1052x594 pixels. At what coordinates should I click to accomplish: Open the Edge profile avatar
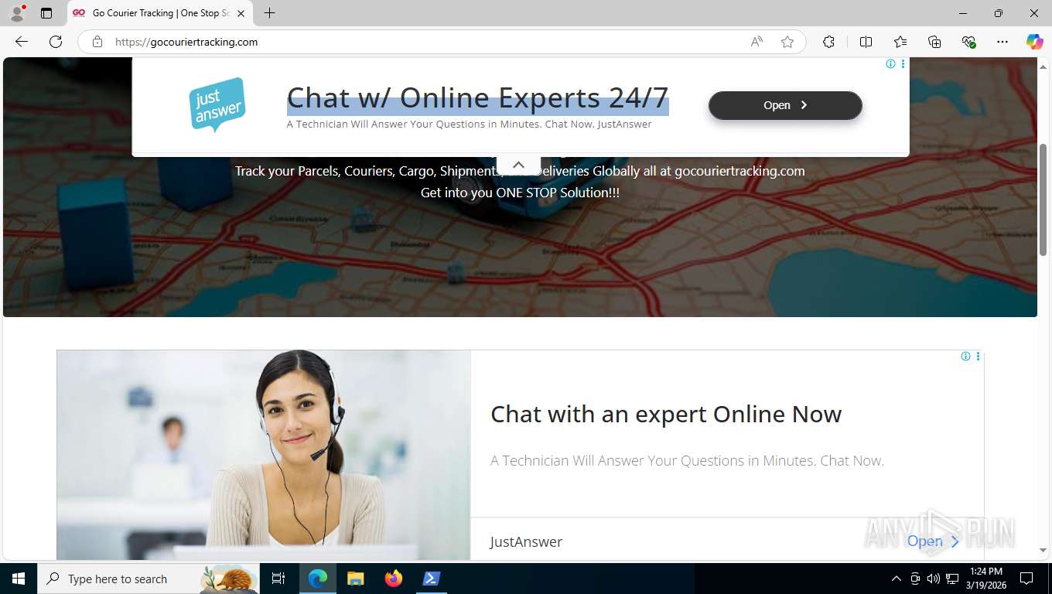tap(17, 13)
